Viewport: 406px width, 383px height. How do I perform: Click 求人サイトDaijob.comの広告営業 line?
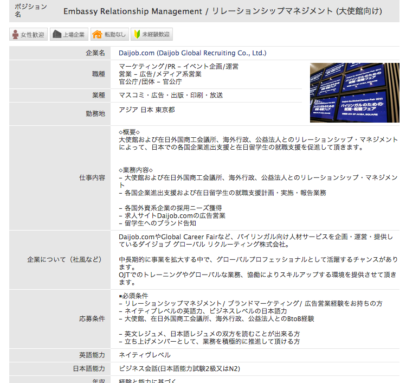[x=172, y=215]
